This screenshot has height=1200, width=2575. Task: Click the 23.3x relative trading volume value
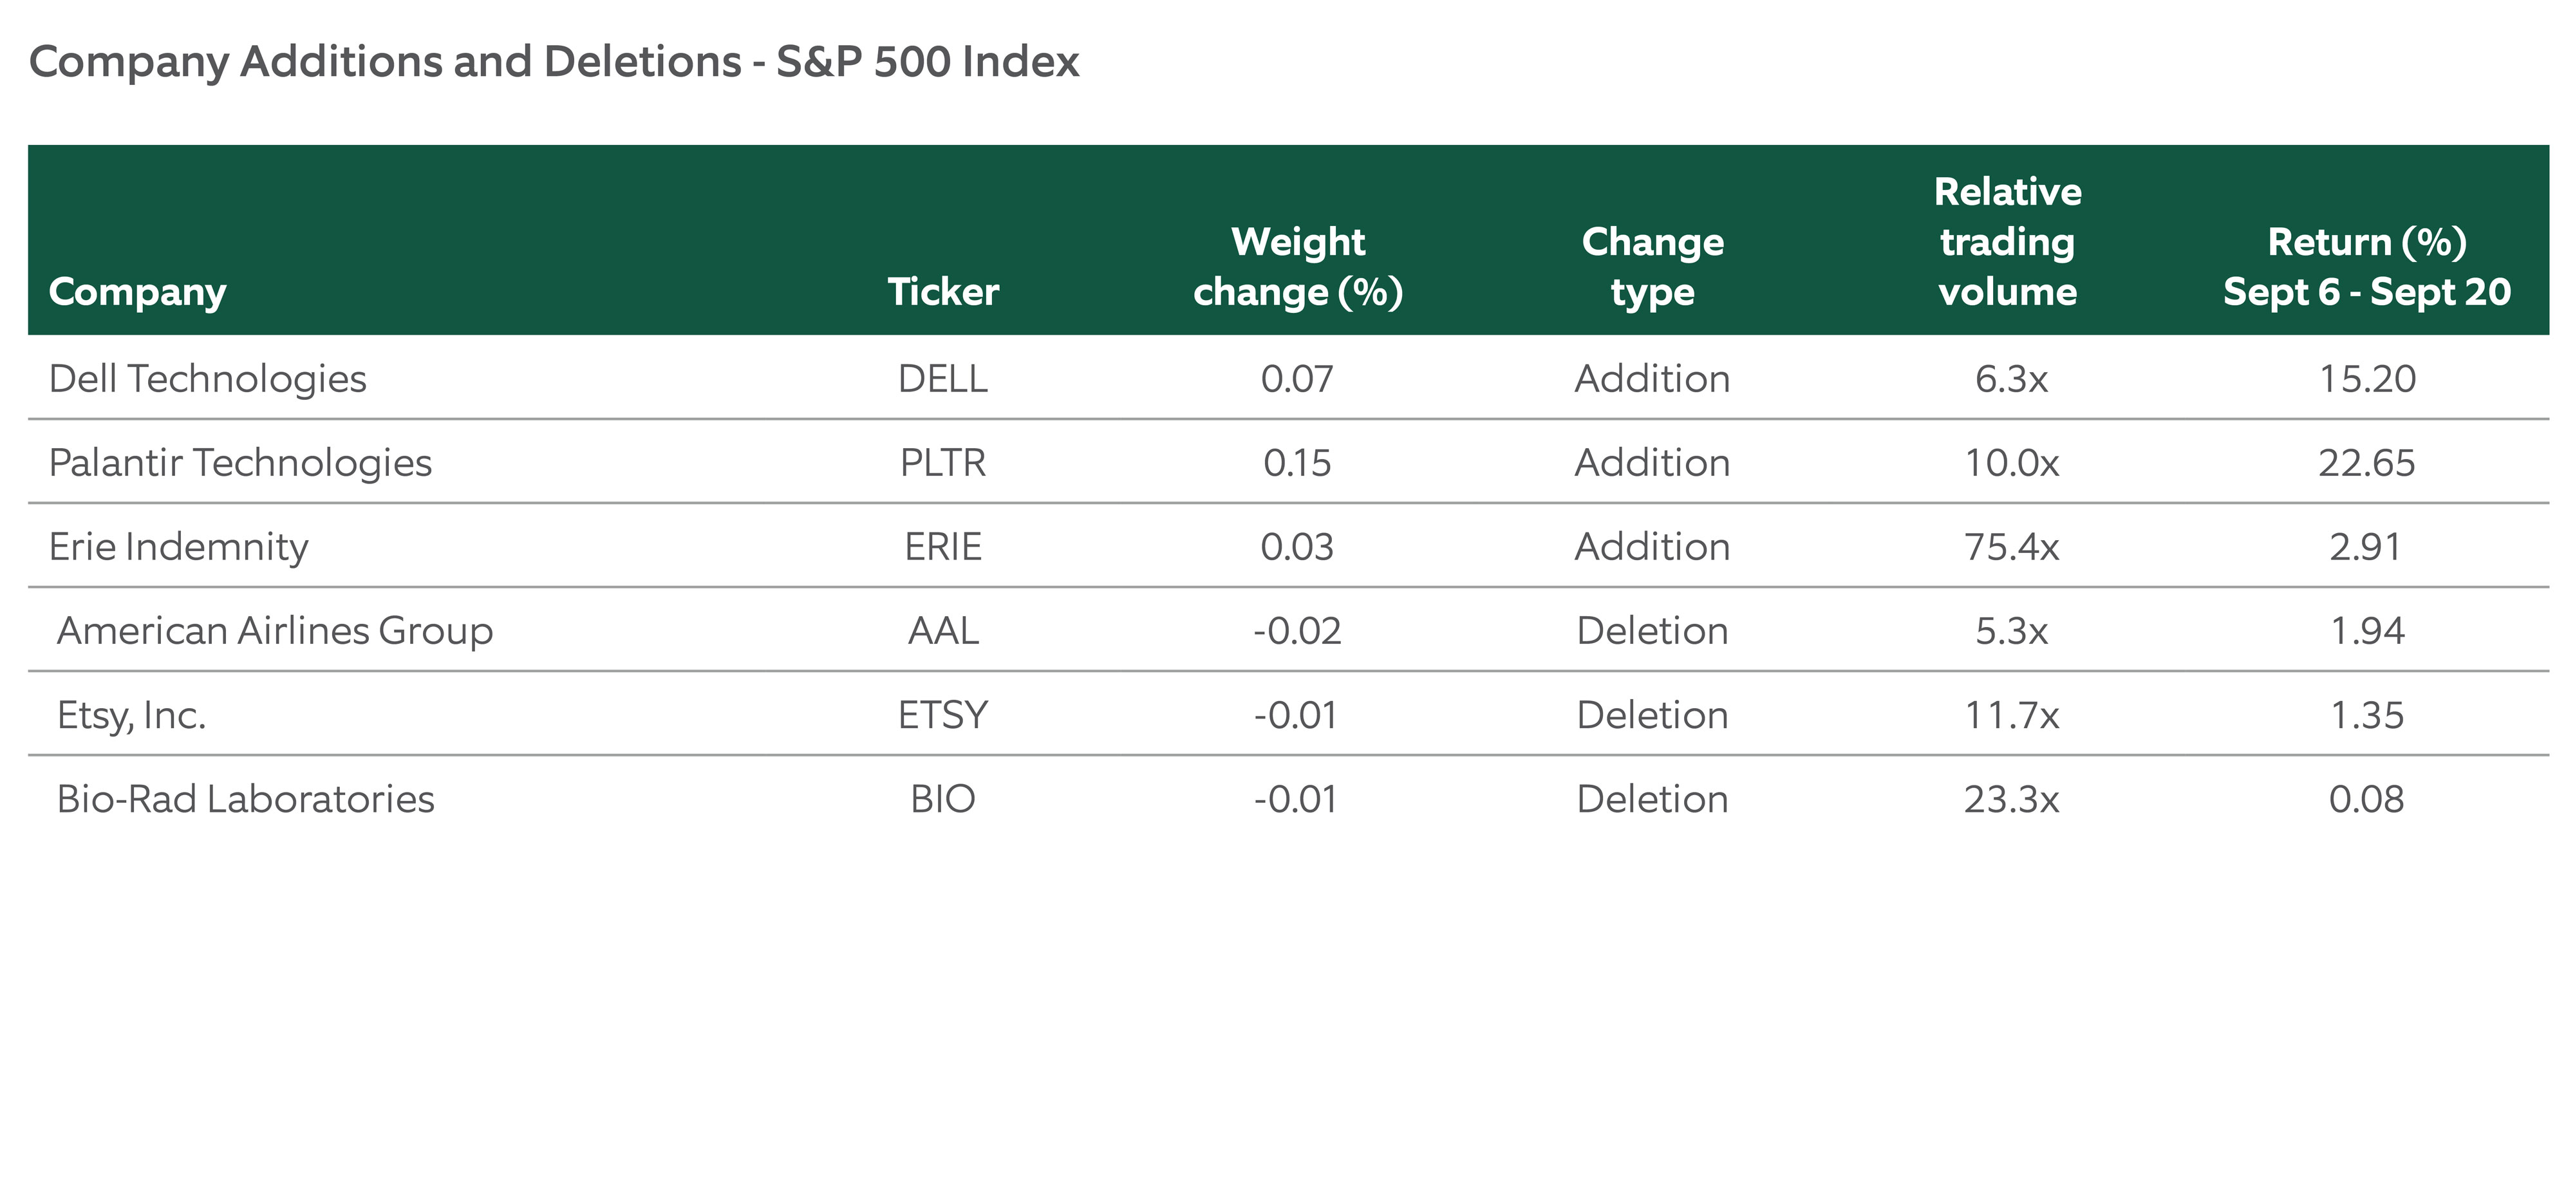click(2011, 799)
